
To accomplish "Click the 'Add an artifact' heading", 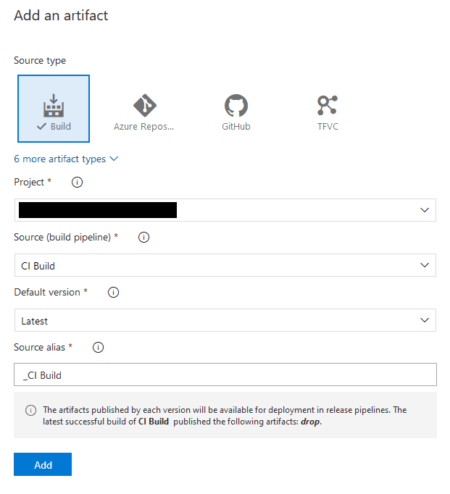I will (61, 15).
